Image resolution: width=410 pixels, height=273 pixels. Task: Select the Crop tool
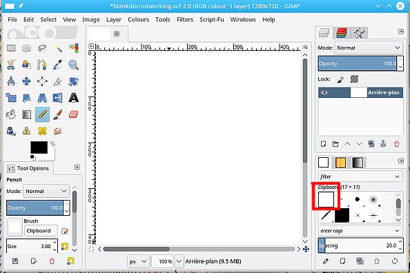click(x=58, y=81)
